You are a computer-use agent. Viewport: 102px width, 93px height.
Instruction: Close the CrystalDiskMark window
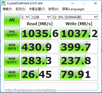(x=95, y=3)
